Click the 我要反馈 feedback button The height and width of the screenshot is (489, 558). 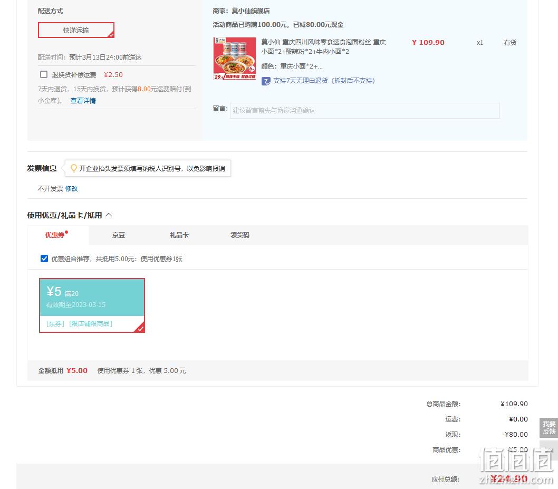(x=549, y=427)
